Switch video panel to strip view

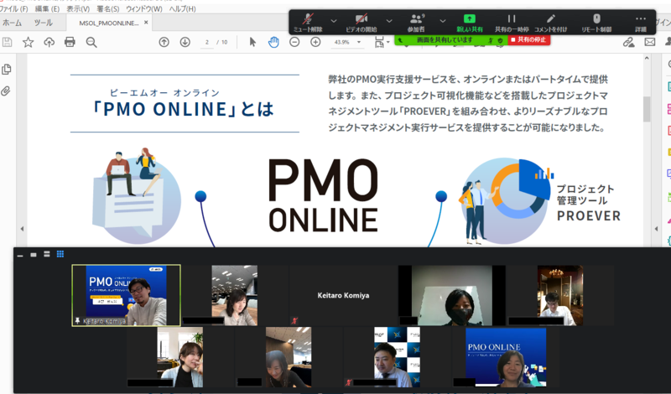click(47, 254)
